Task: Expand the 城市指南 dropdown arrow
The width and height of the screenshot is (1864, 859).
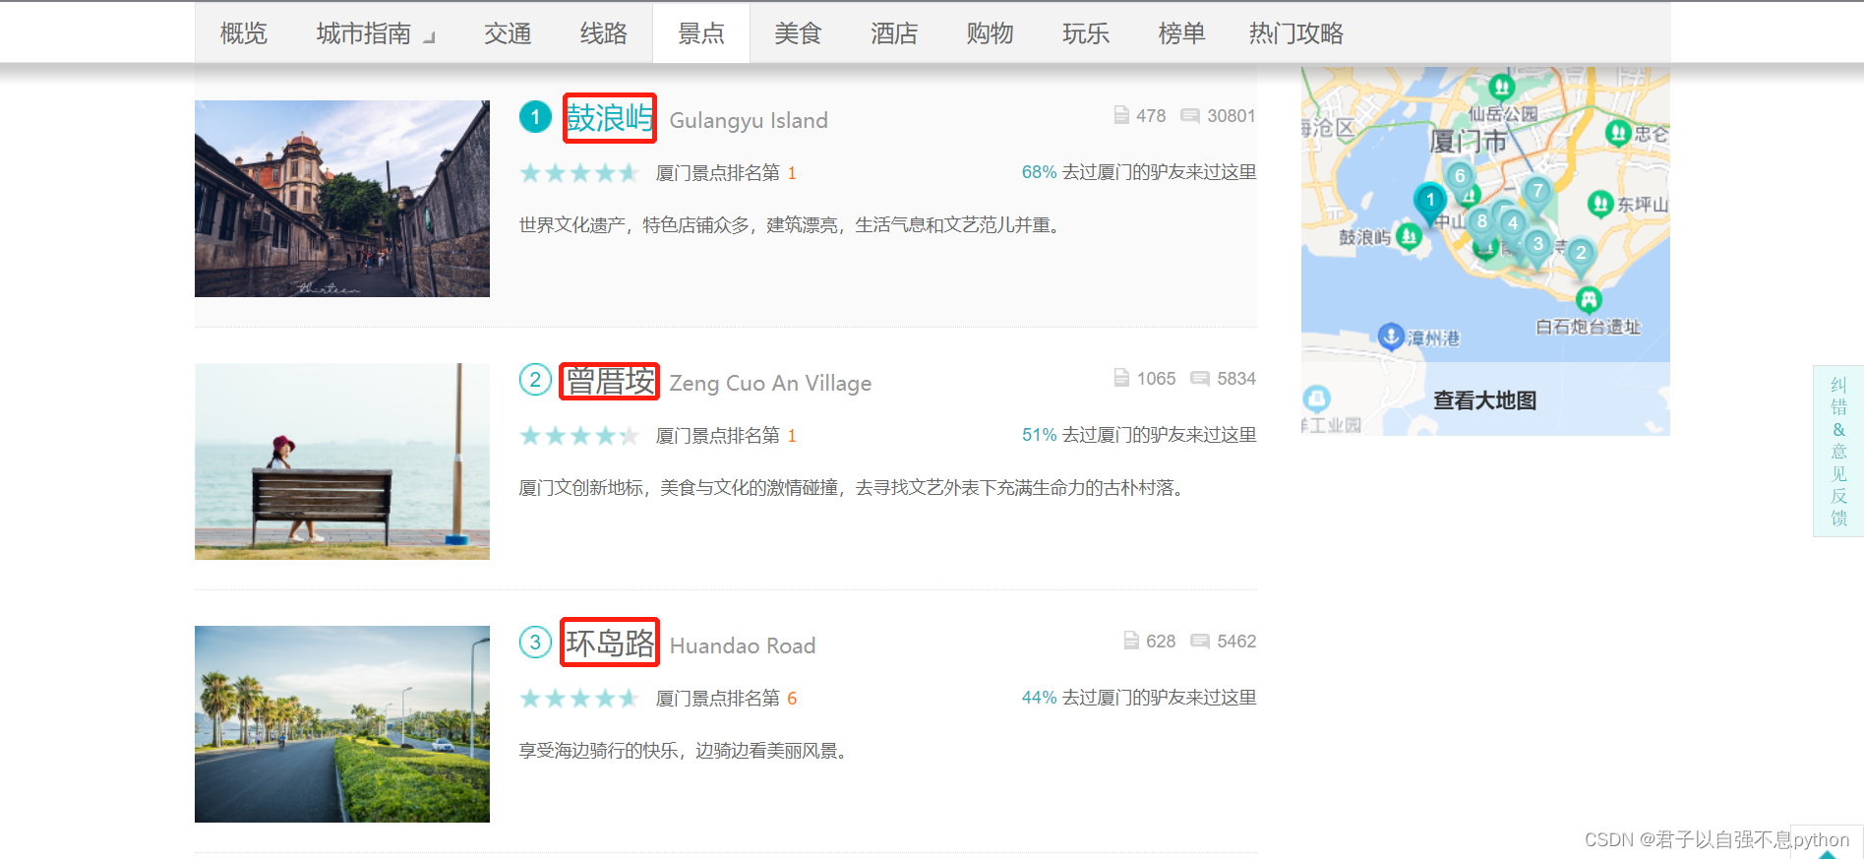Action: [429, 38]
